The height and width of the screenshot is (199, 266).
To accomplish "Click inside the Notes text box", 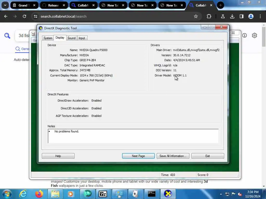I will 133,136.
